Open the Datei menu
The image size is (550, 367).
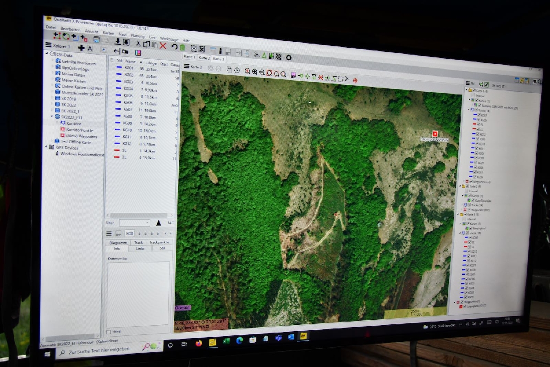(x=50, y=28)
